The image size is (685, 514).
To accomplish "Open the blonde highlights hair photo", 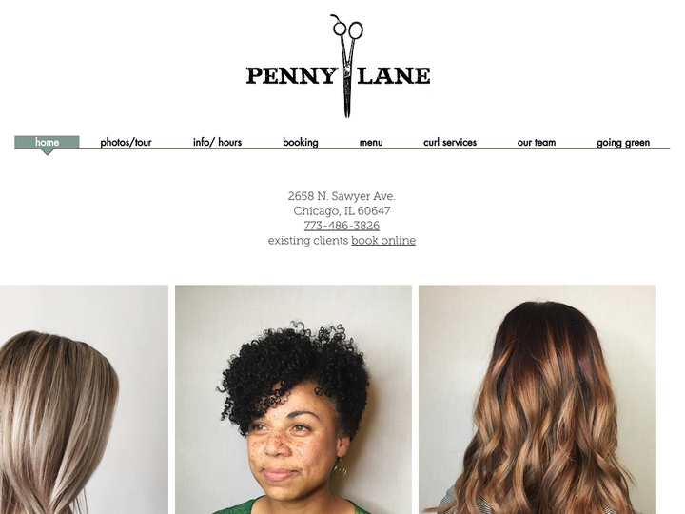I will click(84, 400).
